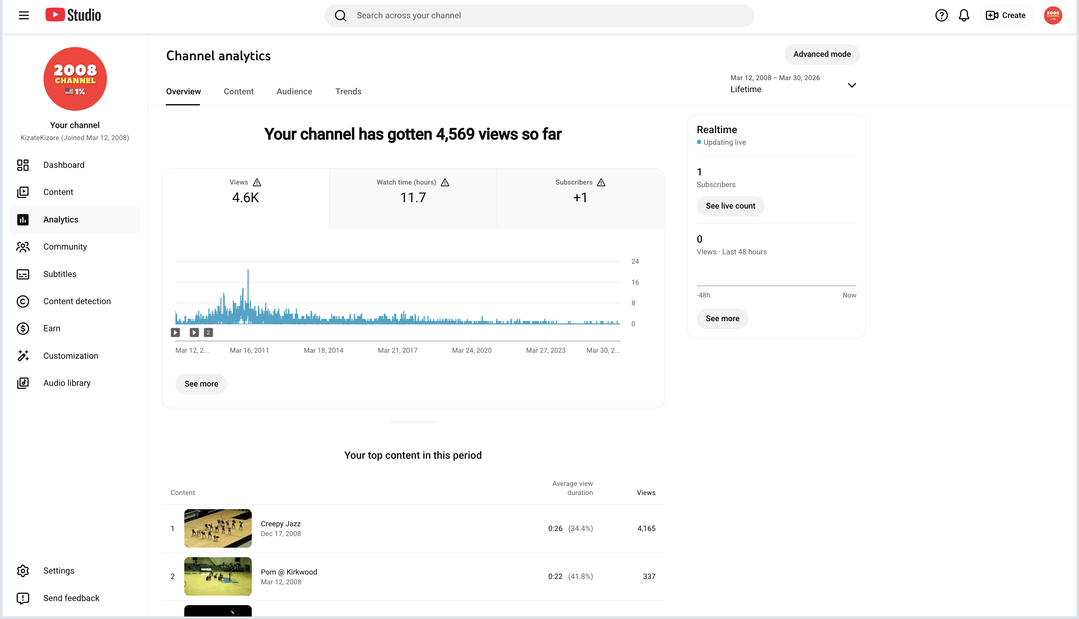Open the Content icon in sidebar
Image resolution: width=1079 pixels, height=619 pixels.
[x=23, y=192]
